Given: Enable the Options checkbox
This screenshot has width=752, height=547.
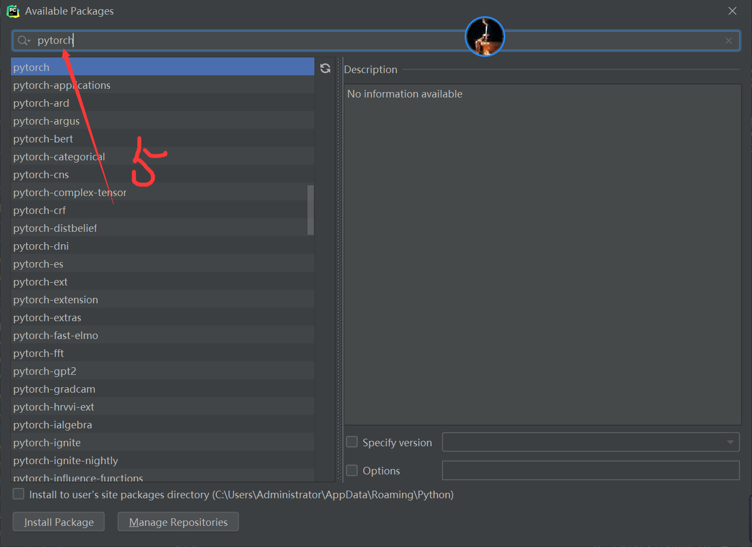Looking at the screenshot, I should pos(352,470).
